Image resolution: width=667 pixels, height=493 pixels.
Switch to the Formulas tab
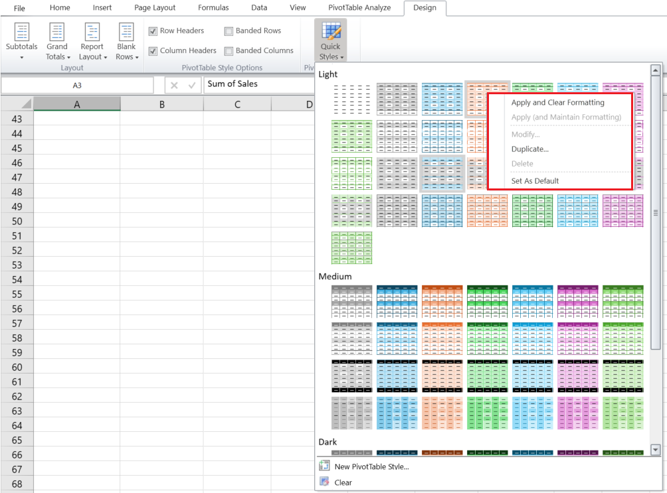pos(213,8)
